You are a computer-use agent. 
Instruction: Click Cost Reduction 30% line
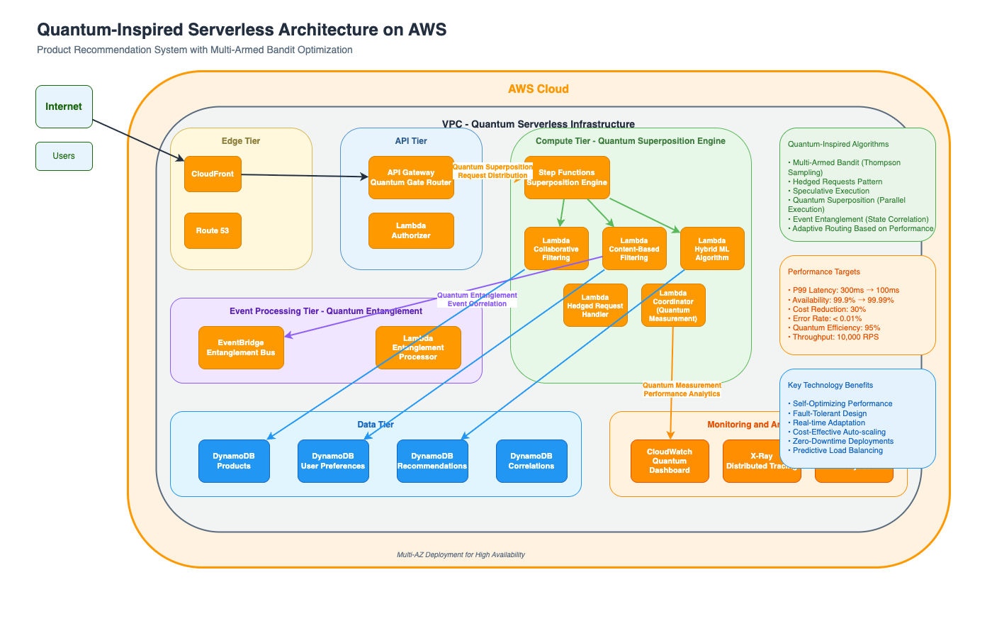(827, 309)
